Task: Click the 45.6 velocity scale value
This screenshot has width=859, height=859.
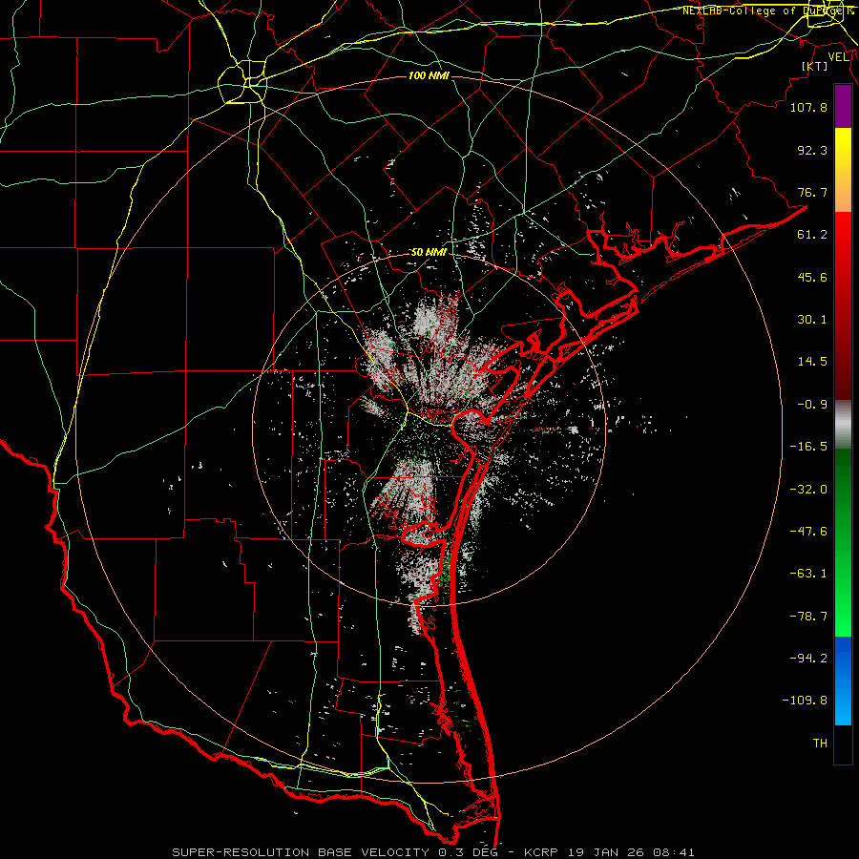Action: 812,277
